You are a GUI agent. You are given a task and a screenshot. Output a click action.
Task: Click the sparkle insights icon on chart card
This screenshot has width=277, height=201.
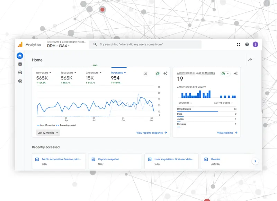click(x=165, y=74)
